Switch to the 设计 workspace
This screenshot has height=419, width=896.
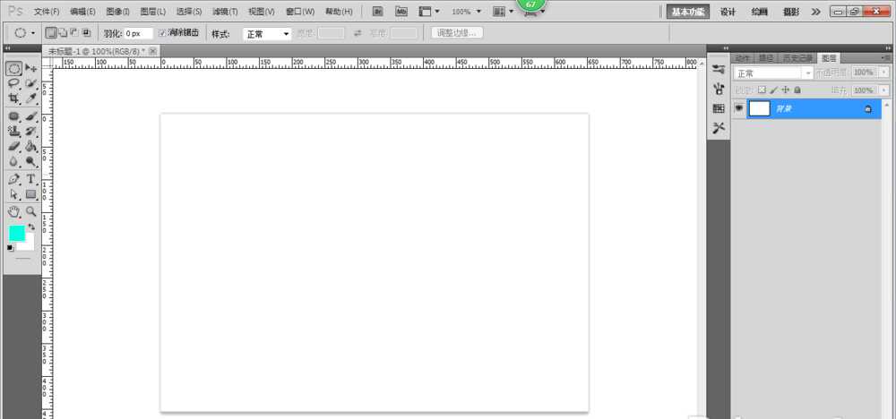coord(728,12)
